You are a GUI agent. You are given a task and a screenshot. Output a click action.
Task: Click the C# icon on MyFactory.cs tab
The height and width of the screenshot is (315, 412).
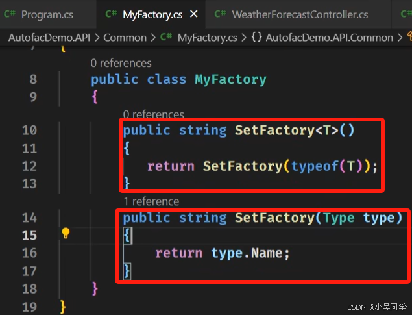click(x=111, y=14)
